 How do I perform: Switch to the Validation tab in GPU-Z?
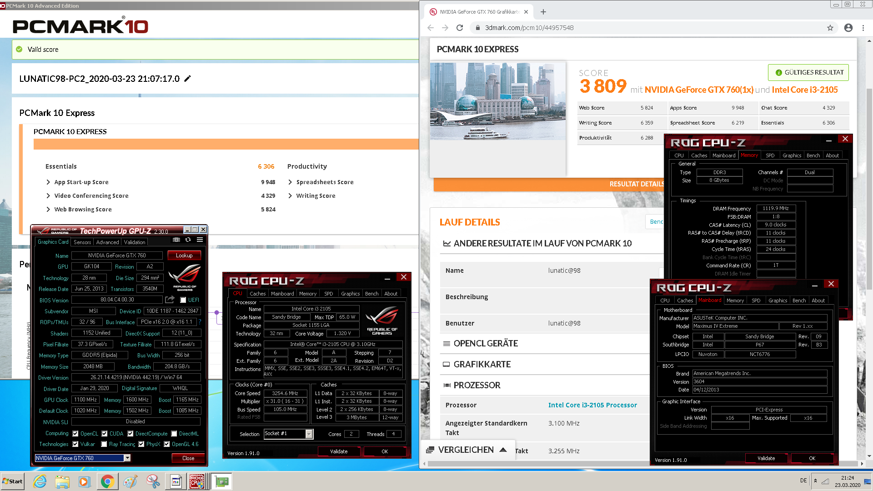135,242
